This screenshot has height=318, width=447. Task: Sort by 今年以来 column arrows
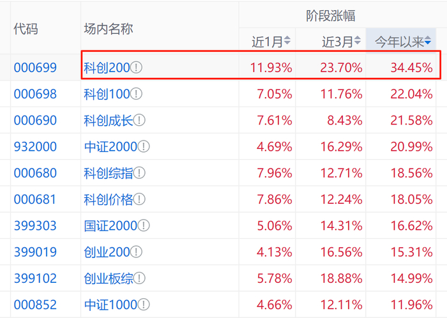tap(428, 40)
